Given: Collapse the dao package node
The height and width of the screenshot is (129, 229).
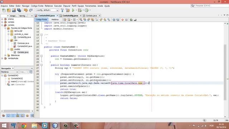Looking at the screenshot, I should [9, 40].
